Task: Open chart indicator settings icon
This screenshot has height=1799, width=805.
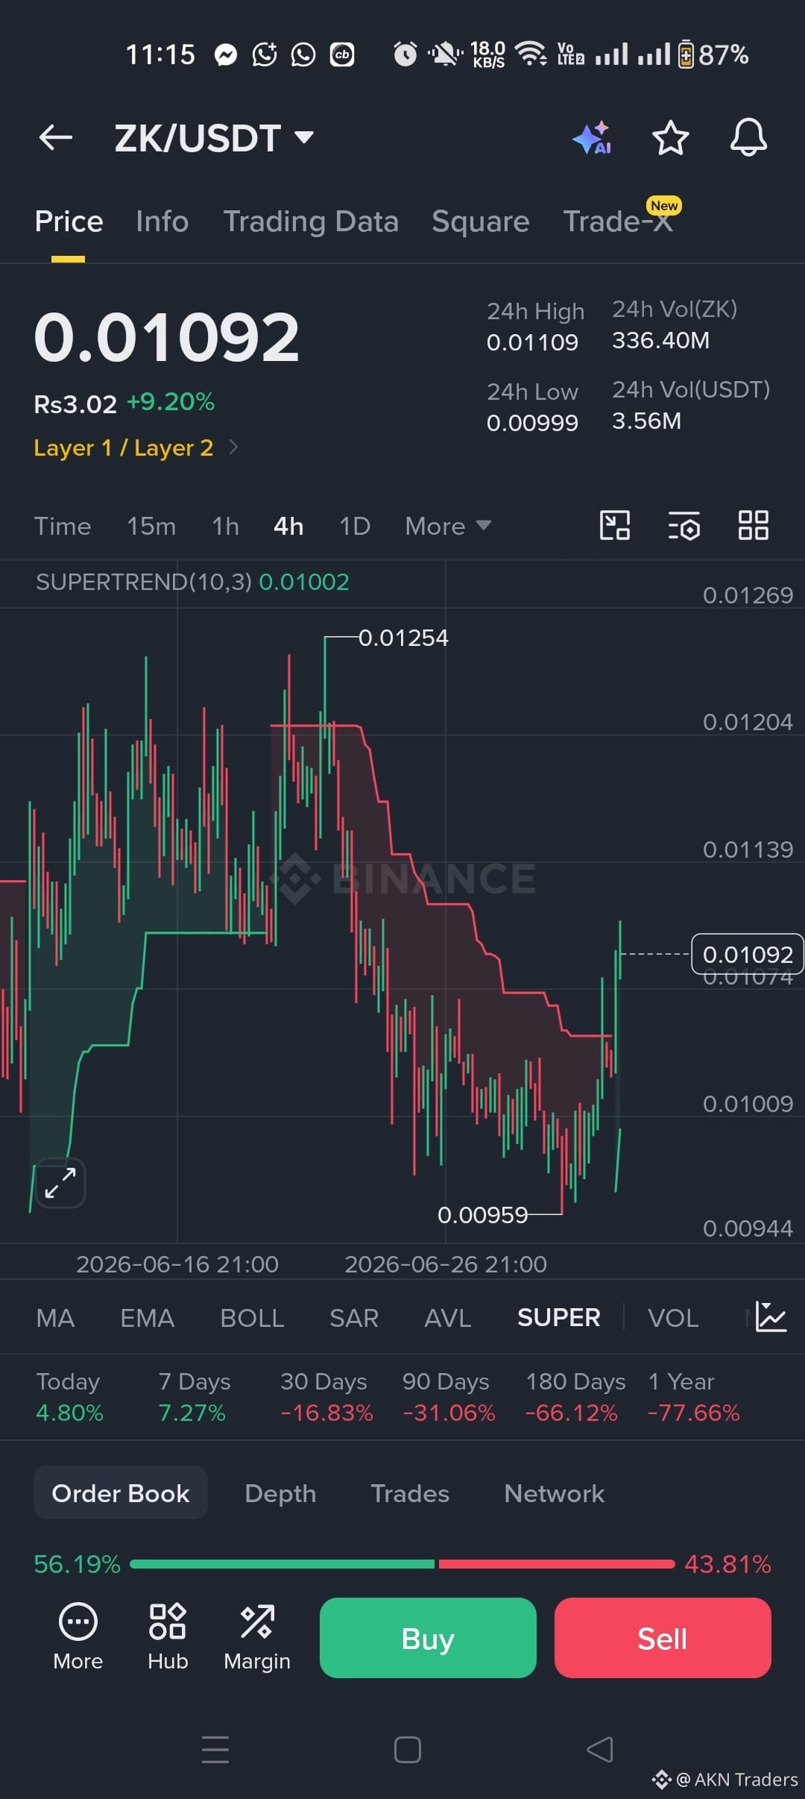Action: coord(684,526)
